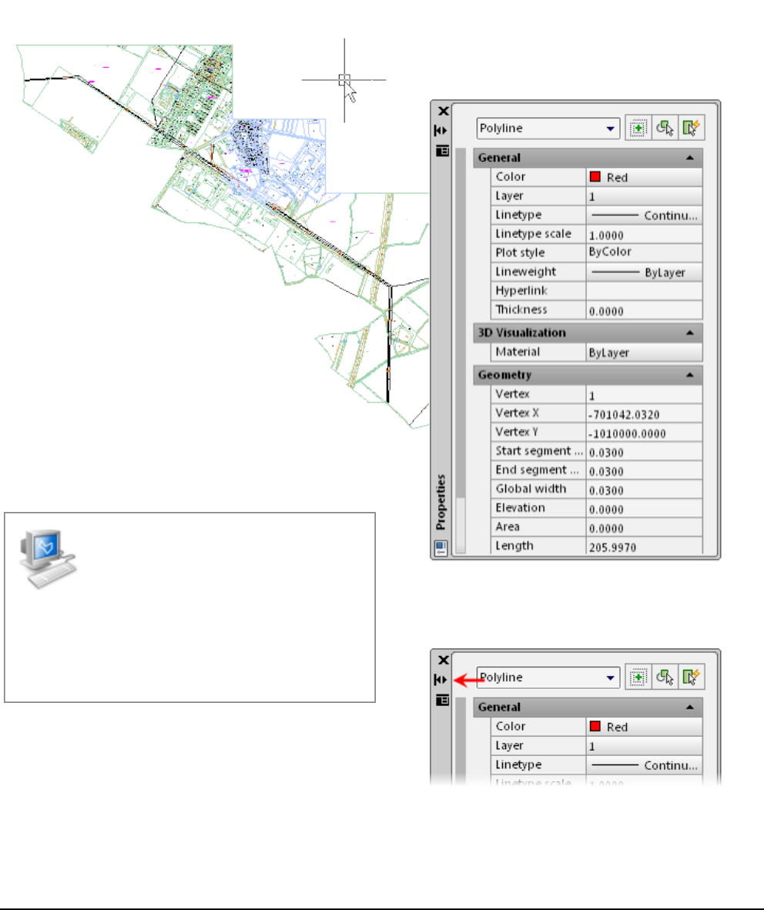Click the Color label in upper palette
This screenshot has height=910, width=764.
[511, 177]
